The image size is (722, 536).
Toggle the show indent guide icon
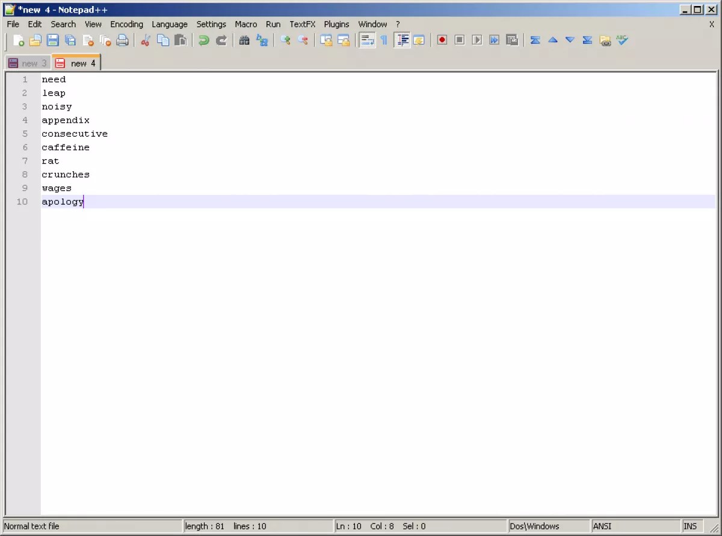(x=403, y=40)
